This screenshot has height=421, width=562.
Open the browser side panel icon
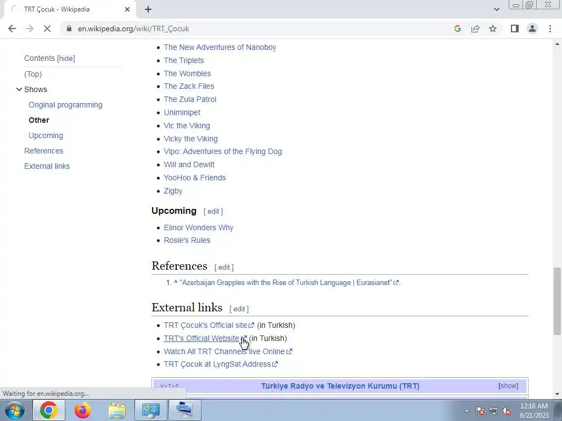(515, 29)
